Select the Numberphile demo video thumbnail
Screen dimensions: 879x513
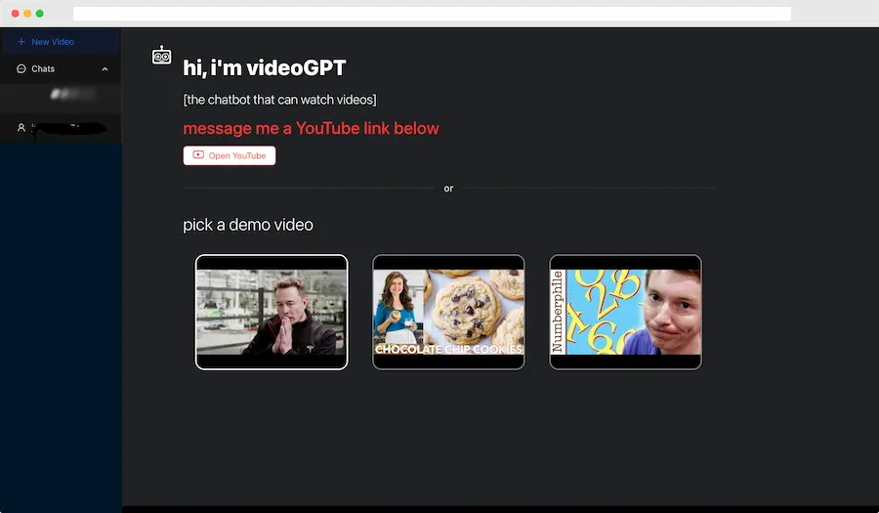[625, 312]
